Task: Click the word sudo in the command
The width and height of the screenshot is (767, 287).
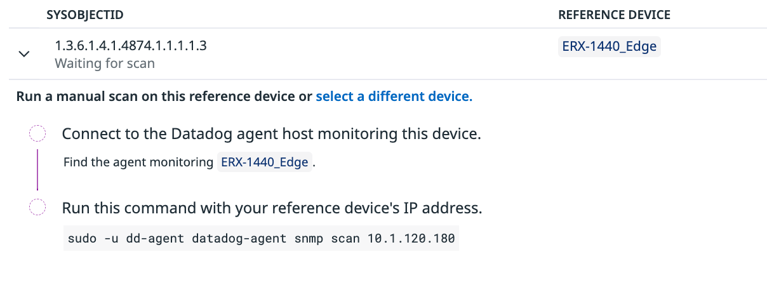Action: [81, 239]
